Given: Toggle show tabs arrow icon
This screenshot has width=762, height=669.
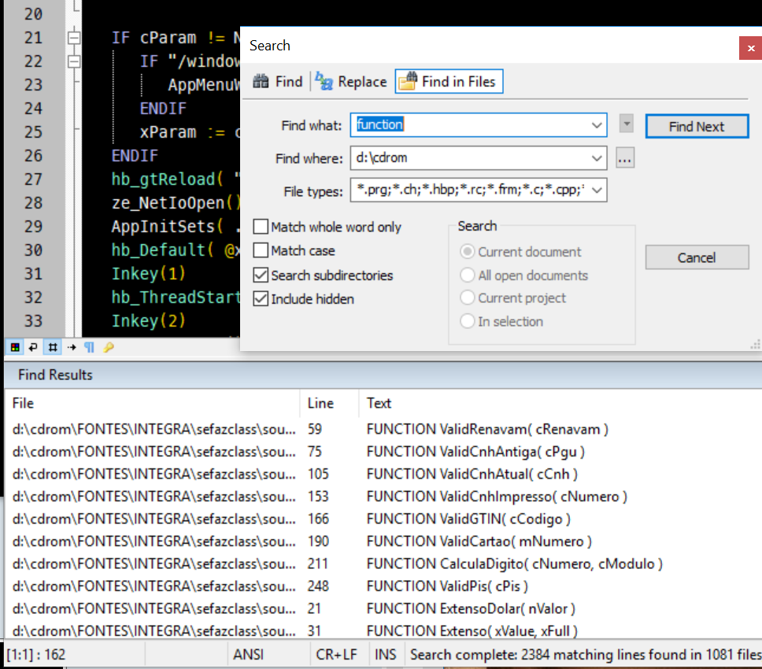Looking at the screenshot, I should [x=71, y=347].
